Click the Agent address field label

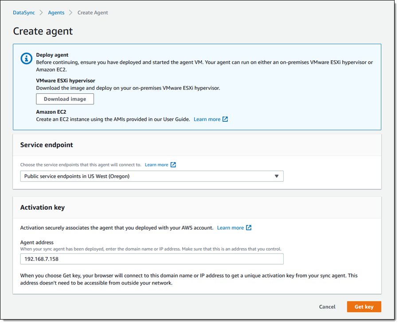(37, 243)
